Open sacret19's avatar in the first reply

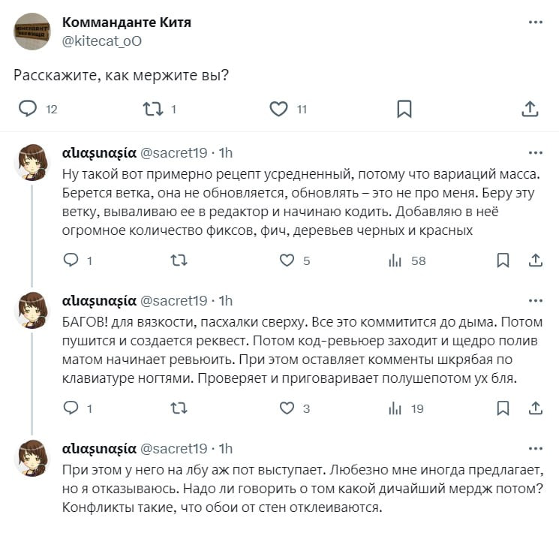point(32,161)
